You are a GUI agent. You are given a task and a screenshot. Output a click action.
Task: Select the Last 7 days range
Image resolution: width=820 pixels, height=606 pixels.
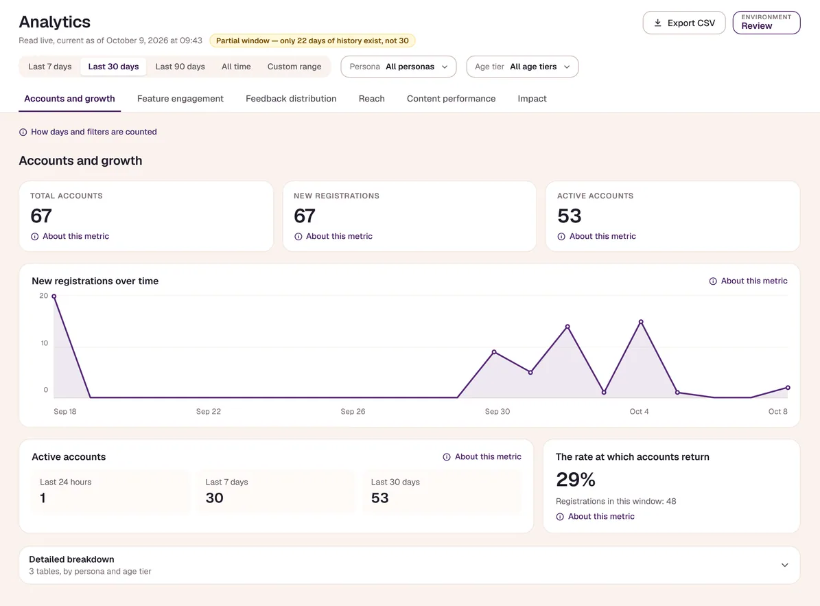pyautogui.click(x=49, y=67)
